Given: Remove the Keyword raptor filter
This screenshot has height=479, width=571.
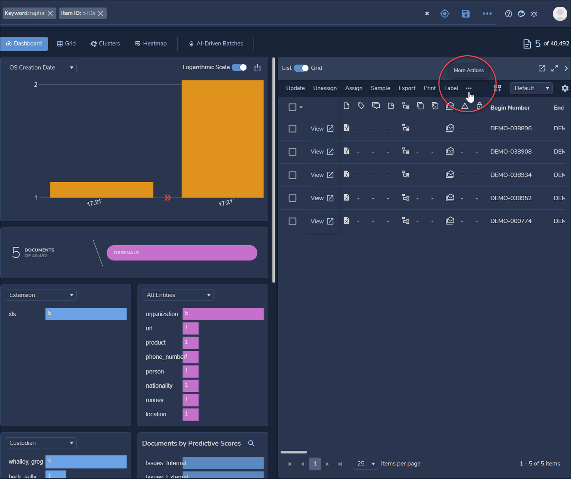Looking at the screenshot, I should click(50, 13).
